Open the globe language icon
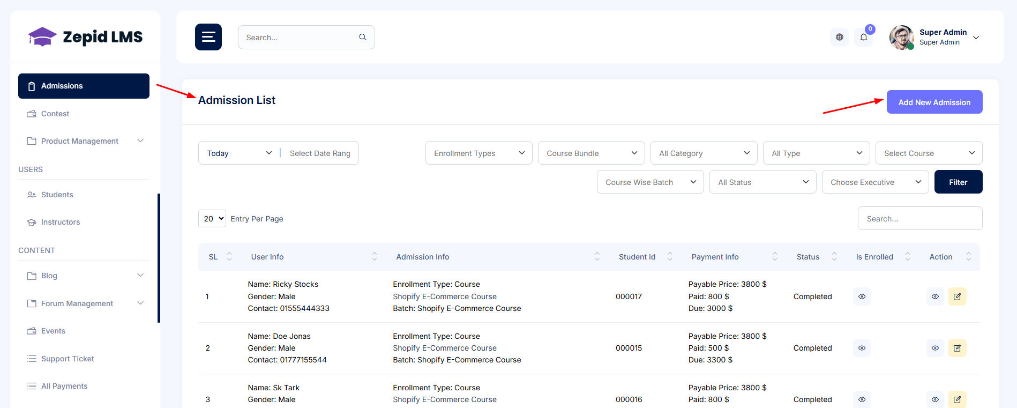The image size is (1017, 408). 840,37
